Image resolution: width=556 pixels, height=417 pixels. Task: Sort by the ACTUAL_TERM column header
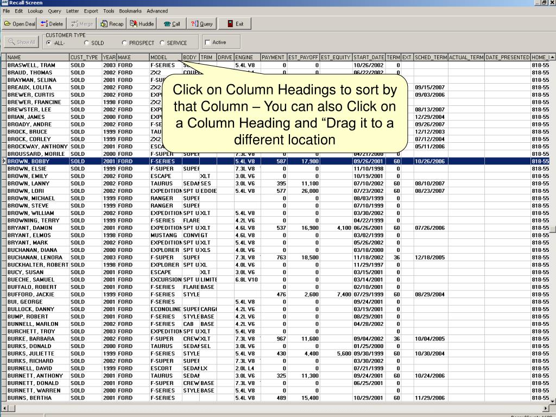coord(466,57)
